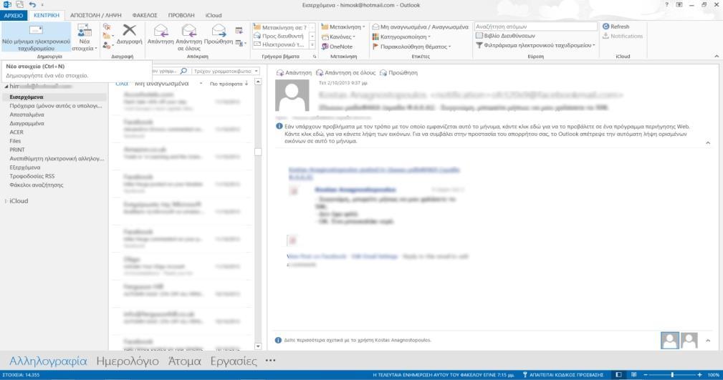
Task: Toggle Μη αναγνωσμένα / Αναγνωσμένα status
Action: pos(420,26)
